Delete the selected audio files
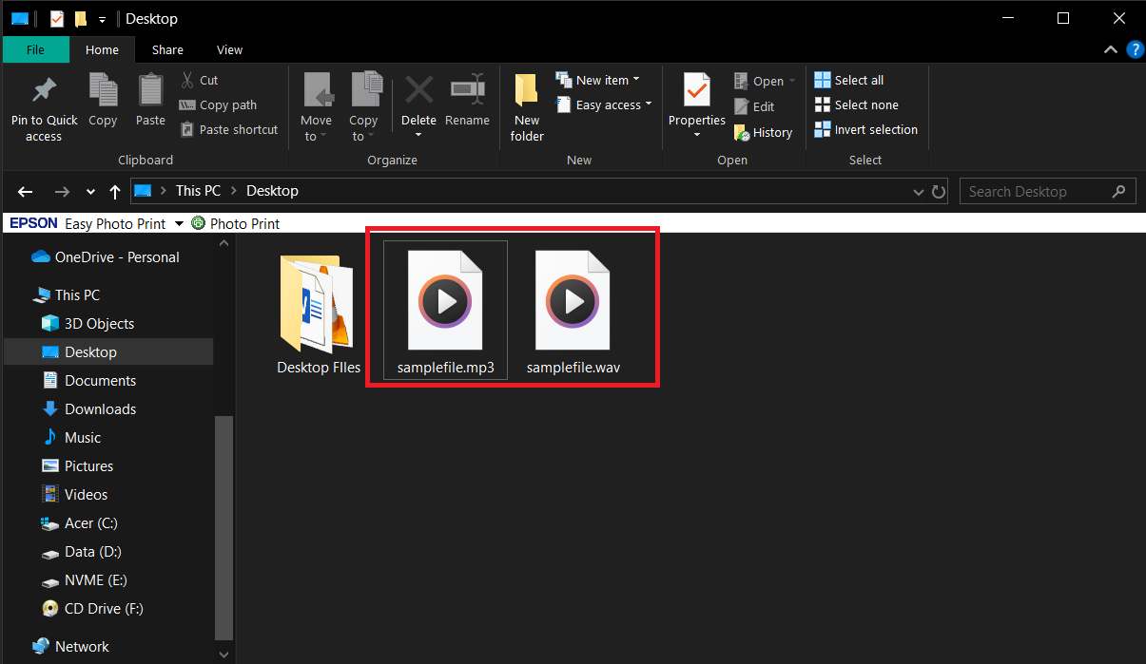Viewport: 1146px width, 664px height. 418,100
